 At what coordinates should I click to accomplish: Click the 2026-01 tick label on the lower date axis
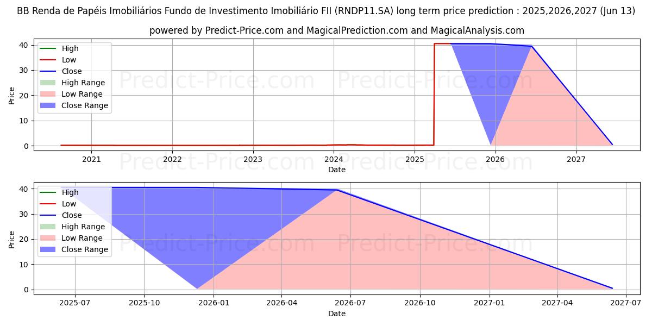[214, 303]
